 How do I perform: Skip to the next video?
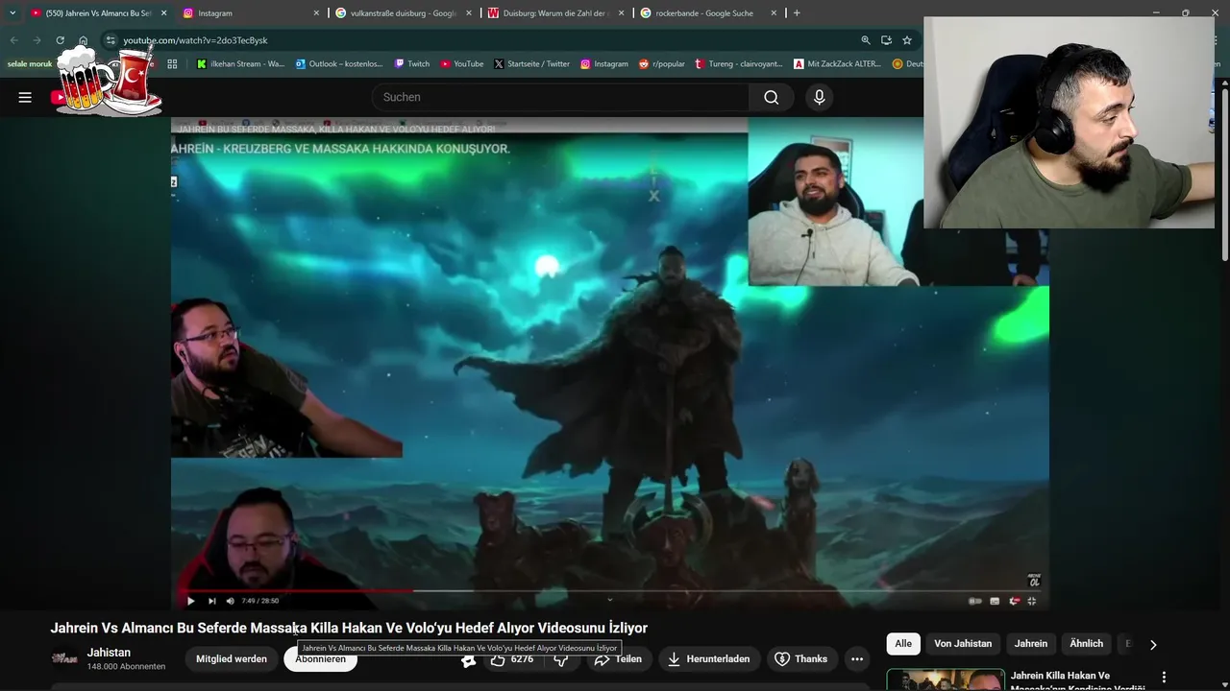tap(212, 601)
